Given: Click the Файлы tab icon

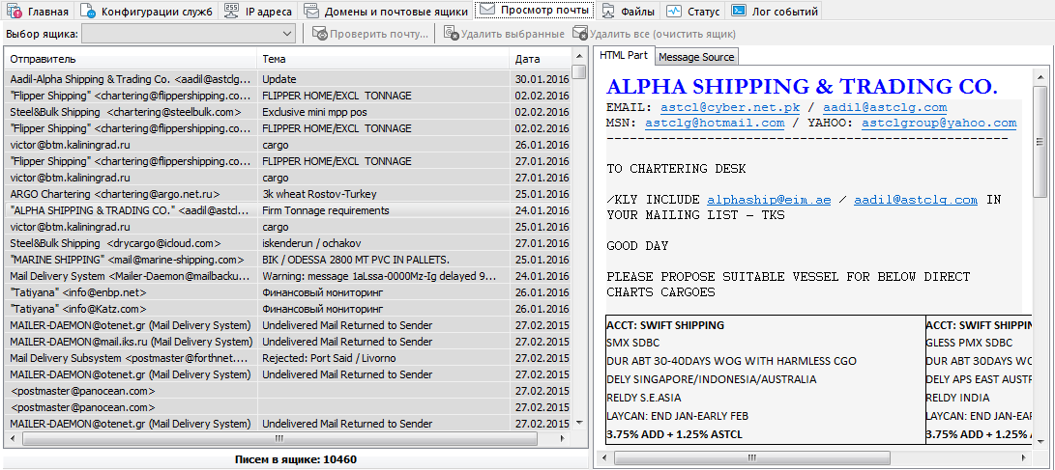Looking at the screenshot, I should [607, 11].
